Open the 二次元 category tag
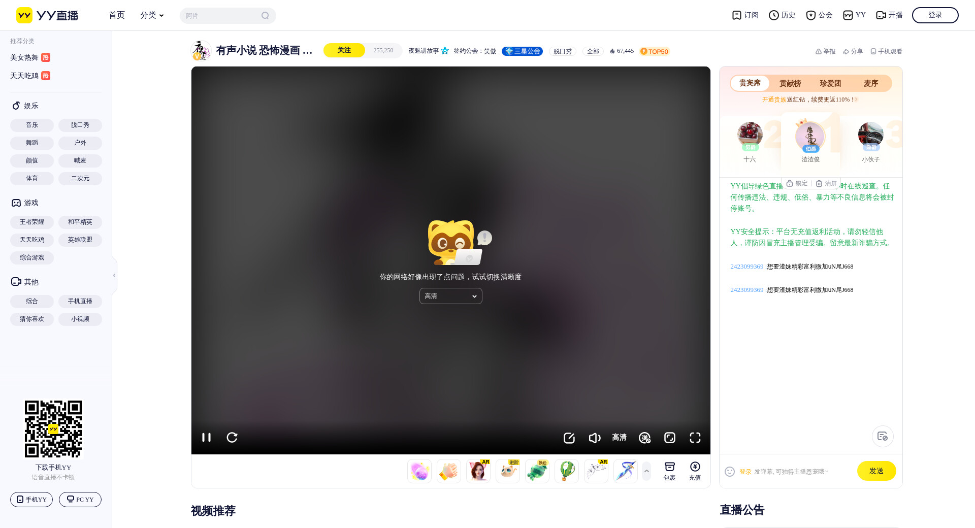975x528 pixels. pos(80,178)
